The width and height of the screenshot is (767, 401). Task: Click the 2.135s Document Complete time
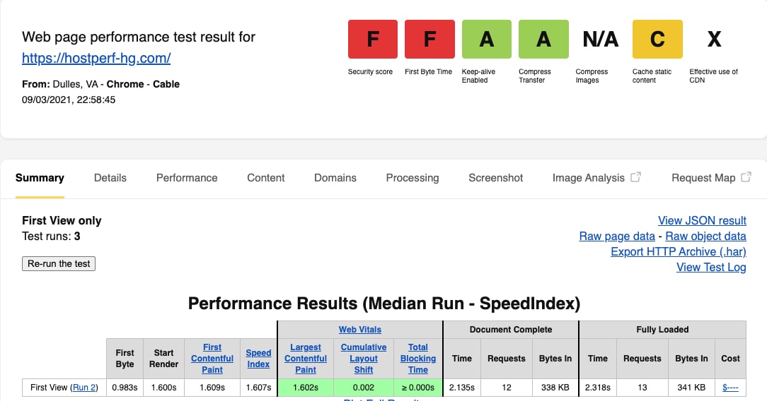click(462, 388)
